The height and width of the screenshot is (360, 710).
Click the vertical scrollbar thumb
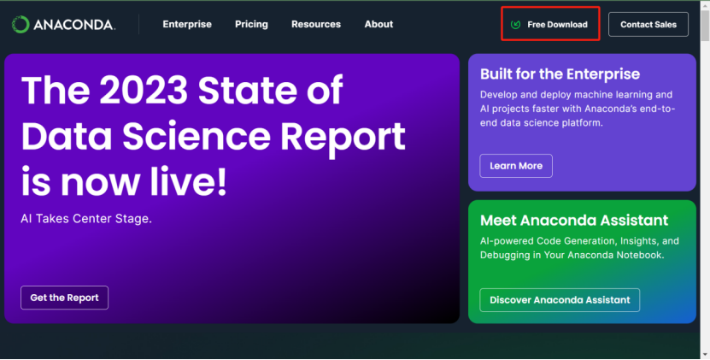click(x=705, y=25)
